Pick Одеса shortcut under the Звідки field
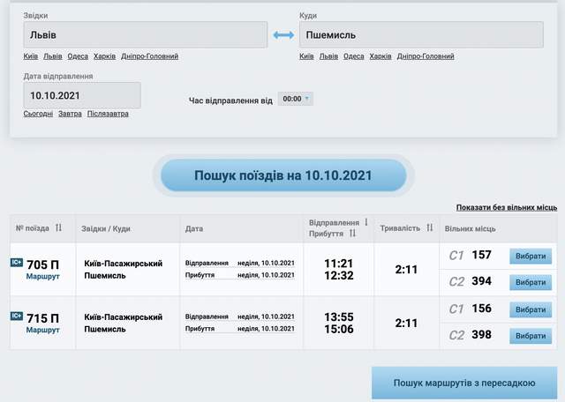Image resolution: width=565 pixels, height=402 pixels. click(x=78, y=56)
